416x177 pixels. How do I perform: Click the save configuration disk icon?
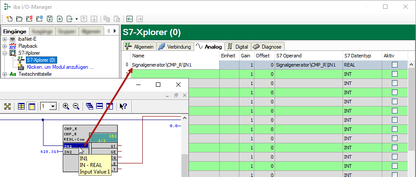pyautogui.click(x=49, y=19)
